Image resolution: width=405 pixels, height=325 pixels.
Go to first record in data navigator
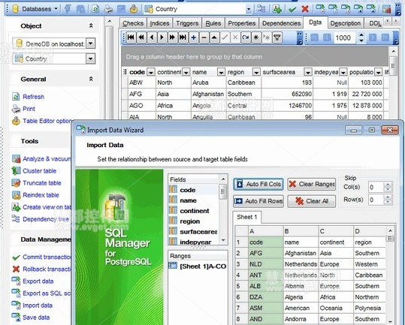coord(131,38)
